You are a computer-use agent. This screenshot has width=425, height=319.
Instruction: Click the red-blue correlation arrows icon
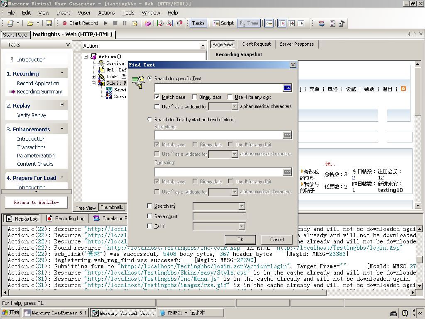point(322,23)
